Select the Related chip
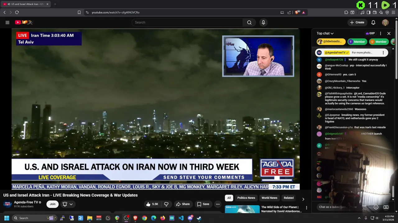398x223 pixels. [289, 198]
